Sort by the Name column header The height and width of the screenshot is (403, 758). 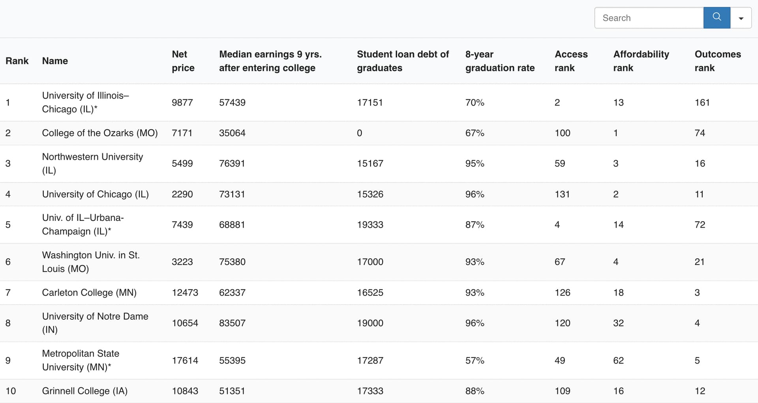(x=55, y=61)
